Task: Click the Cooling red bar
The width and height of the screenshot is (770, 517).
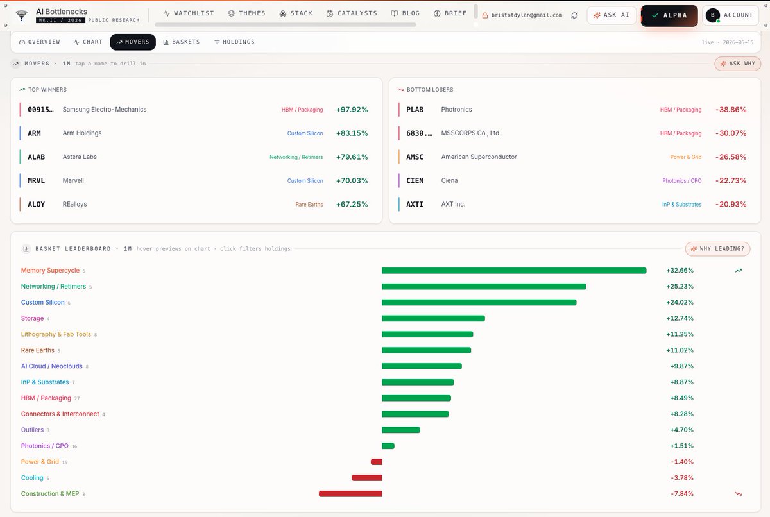Action: (x=367, y=478)
